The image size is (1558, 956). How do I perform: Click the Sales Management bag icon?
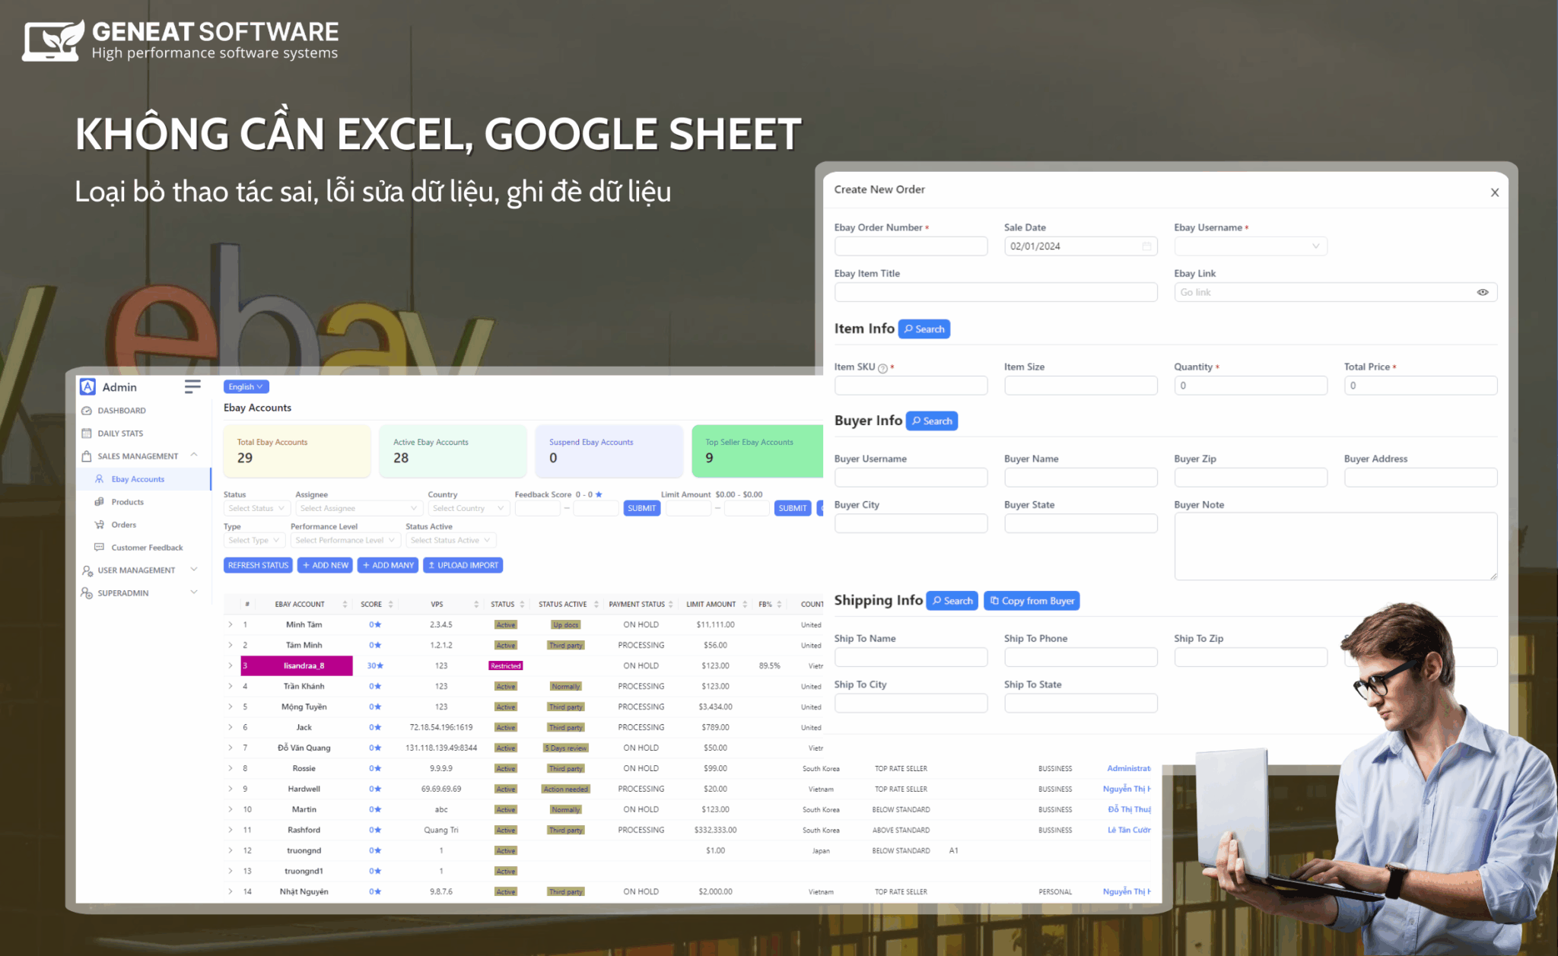(87, 456)
